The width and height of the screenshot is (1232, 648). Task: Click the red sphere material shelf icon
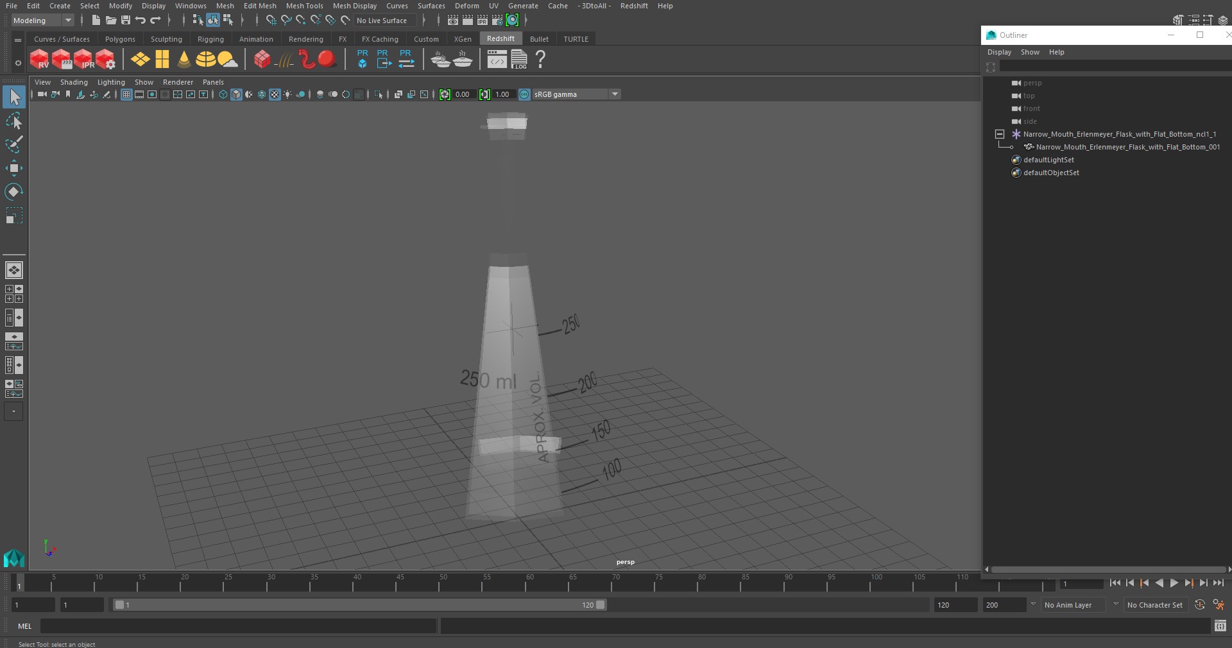pyautogui.click(x=327, y=60)
